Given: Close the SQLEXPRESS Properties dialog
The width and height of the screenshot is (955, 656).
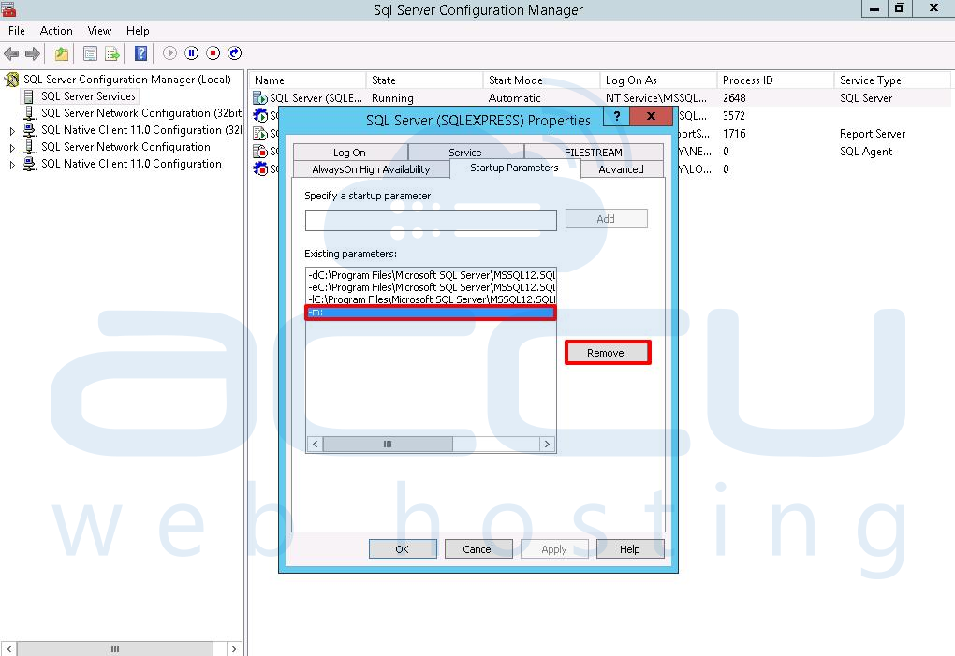Looking at the screenshot, I should [x=651, y=116].
